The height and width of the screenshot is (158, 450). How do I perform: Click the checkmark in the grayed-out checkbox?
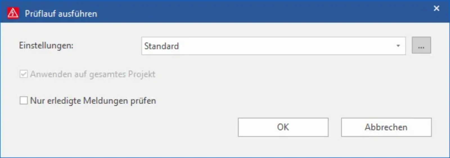pos(24,74)
